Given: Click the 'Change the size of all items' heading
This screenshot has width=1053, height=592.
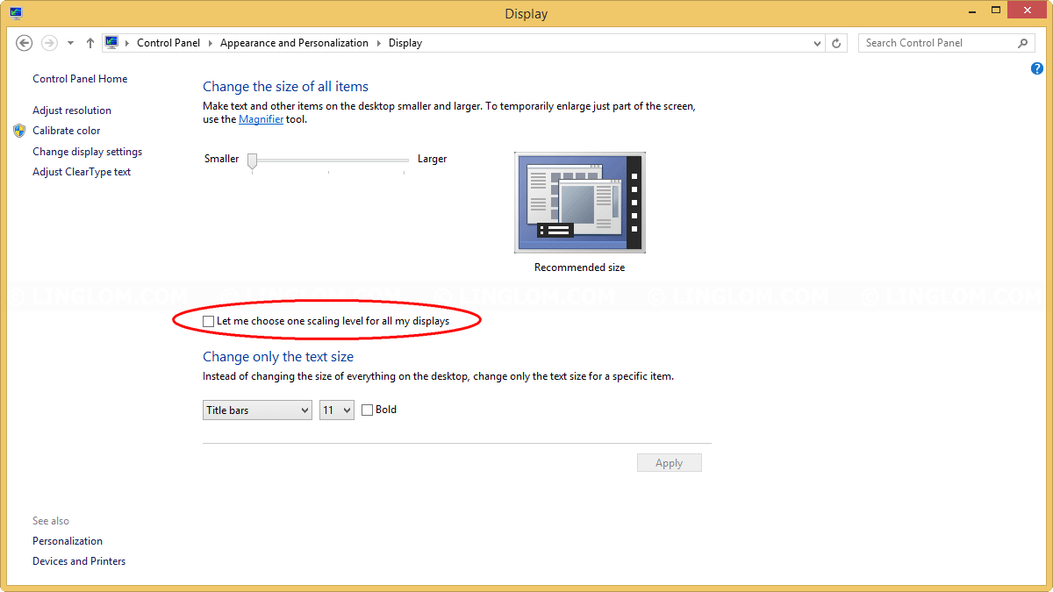Looking at the screenshot, I should [285, 86].
